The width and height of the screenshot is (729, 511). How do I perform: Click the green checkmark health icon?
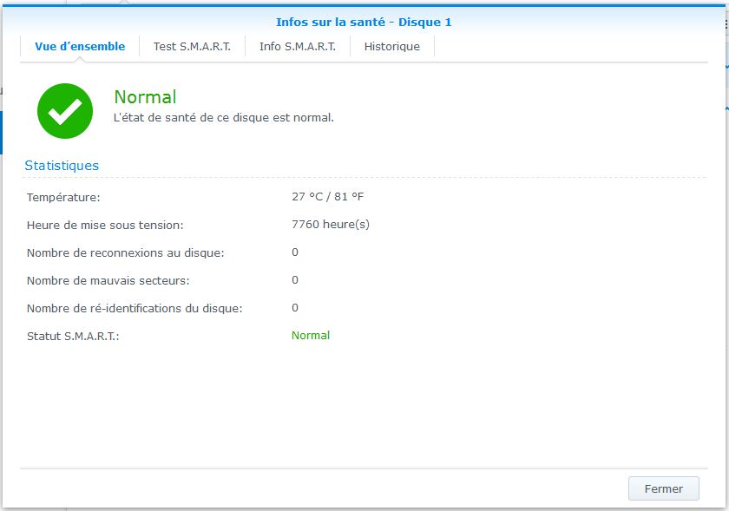(x=65, y=111)
